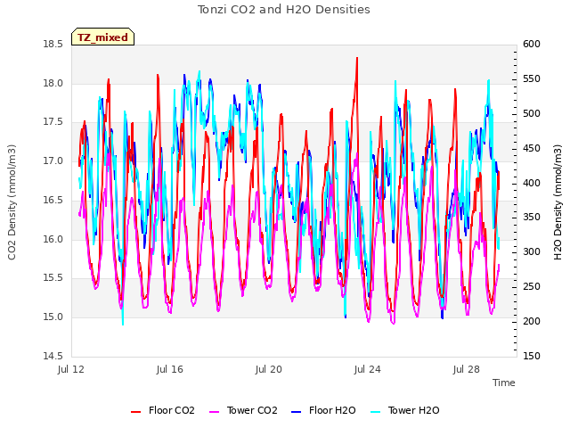Click the red Floor CO2 legend swatch
Screen dimensions: 570x428
click(135, 412)
